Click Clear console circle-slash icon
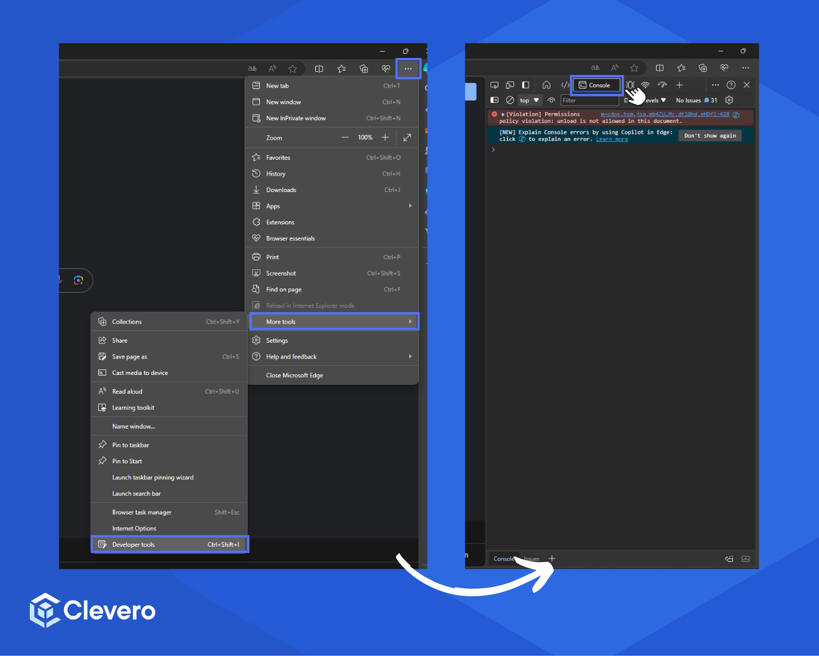The image size is (819, 656). click(x=510, y=100)
